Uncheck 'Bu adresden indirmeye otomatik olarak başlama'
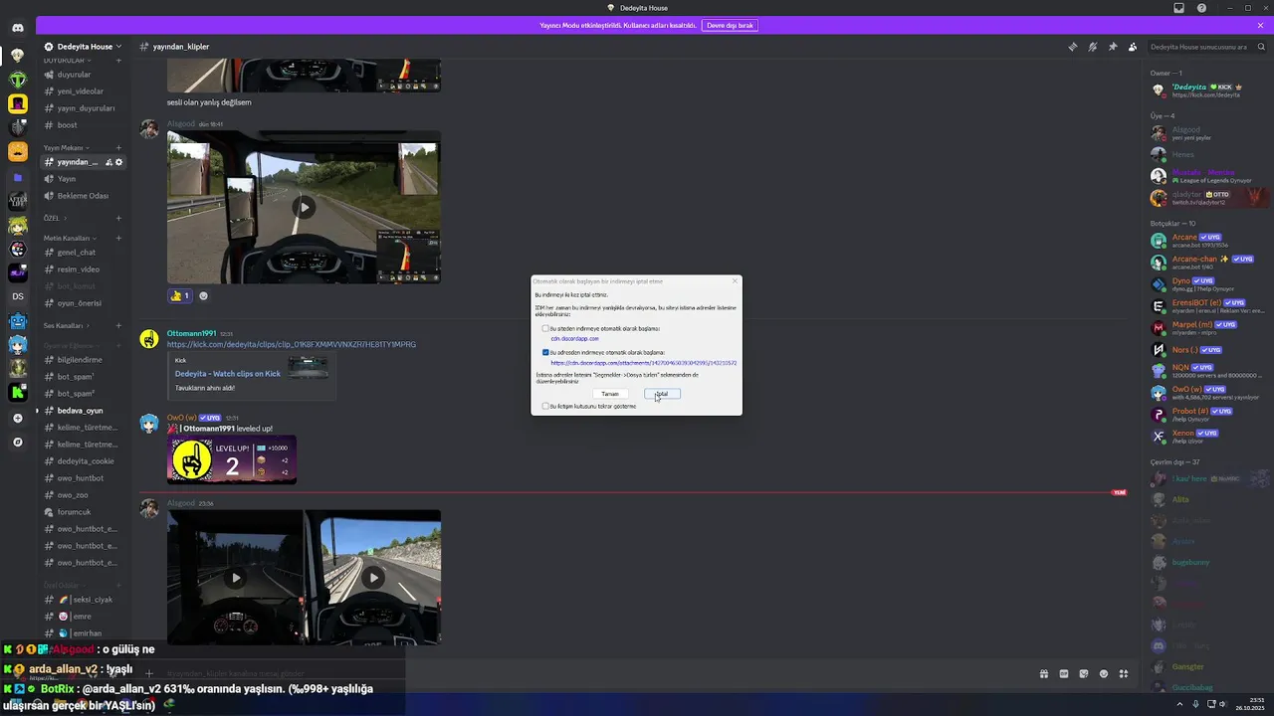The height and width of the screenshot is (716, 1274). pos(545,352)
